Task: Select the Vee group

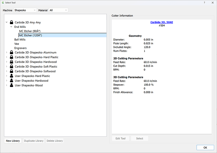Action: (x=17, y=44)
